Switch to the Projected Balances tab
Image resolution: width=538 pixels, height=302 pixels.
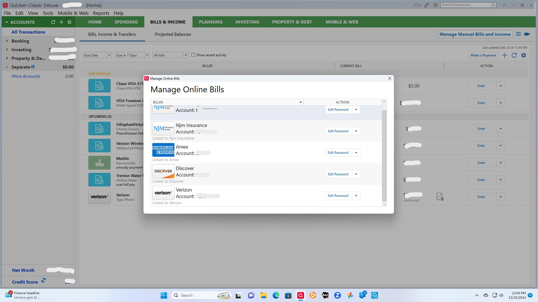click(173, 34)
